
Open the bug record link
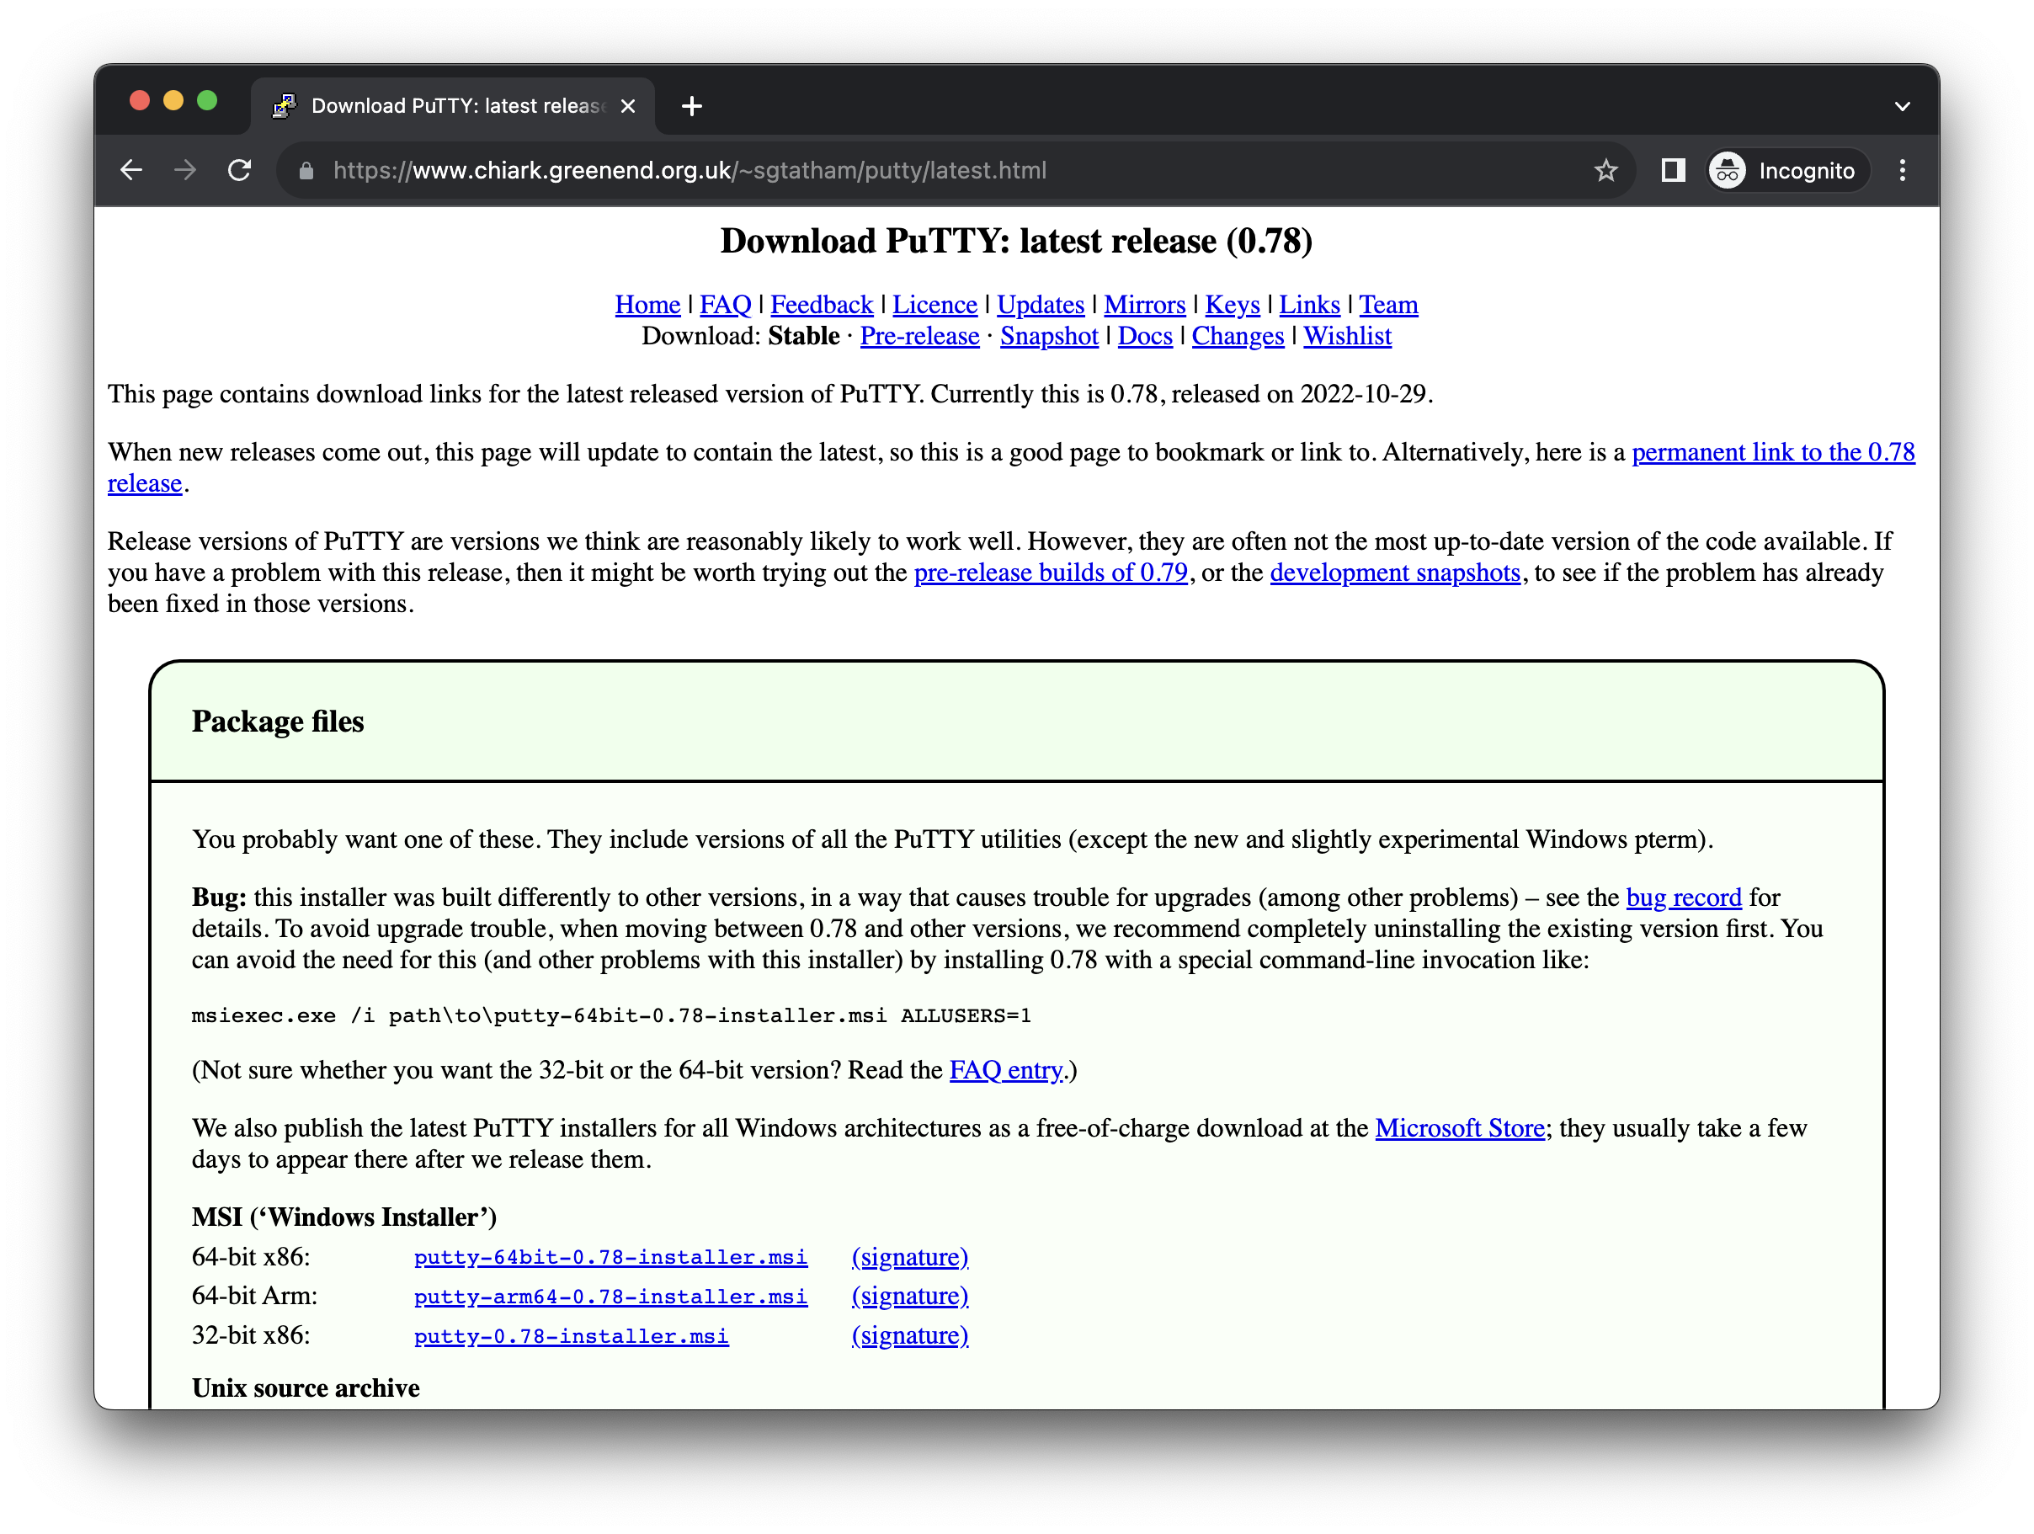coord(1684,897)
